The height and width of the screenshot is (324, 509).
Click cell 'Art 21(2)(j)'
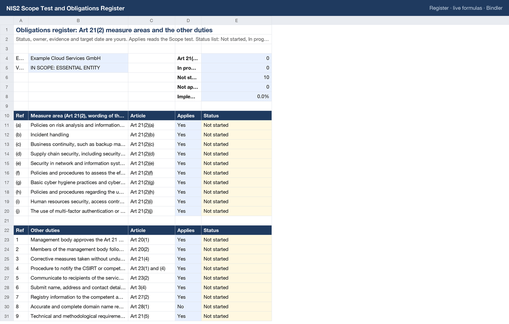pyautogui.click(x=152, y=211)
